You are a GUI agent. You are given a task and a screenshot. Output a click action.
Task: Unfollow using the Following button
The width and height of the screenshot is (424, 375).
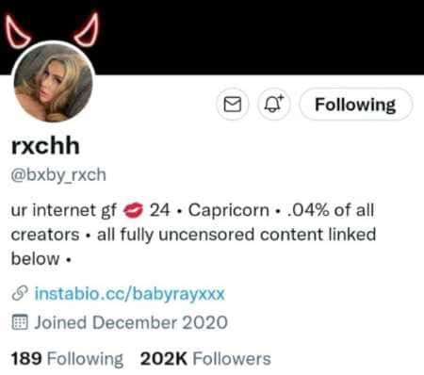(x=355, y=105)
